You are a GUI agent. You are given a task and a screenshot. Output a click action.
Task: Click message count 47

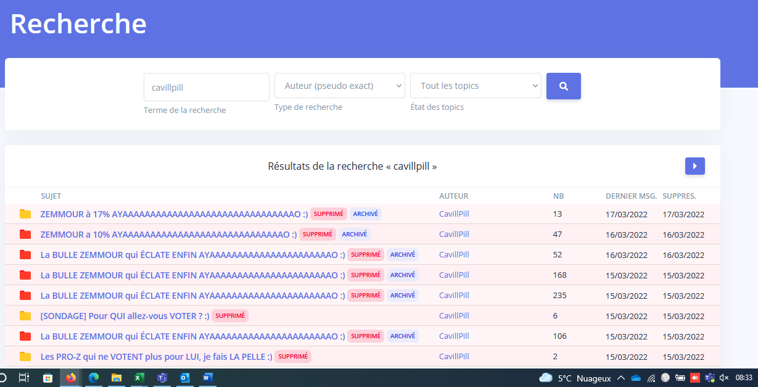pos(558,235)
